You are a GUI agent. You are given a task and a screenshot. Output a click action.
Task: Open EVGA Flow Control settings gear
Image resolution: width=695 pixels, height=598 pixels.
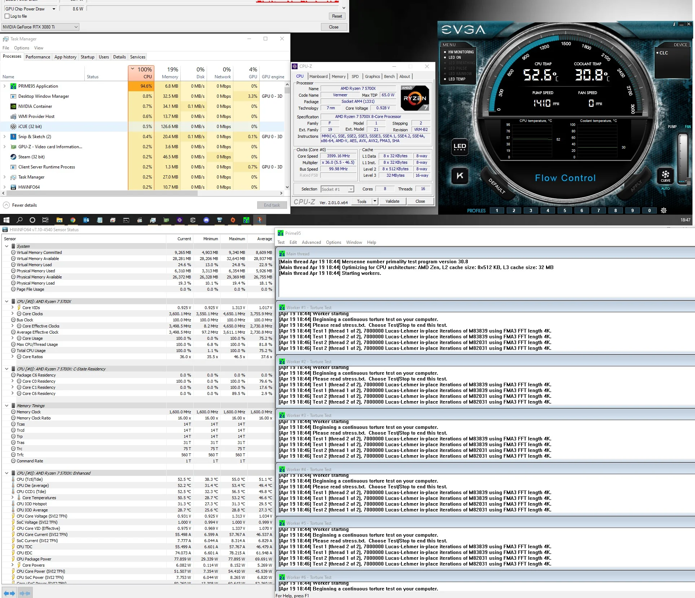[x=664, y=211]
